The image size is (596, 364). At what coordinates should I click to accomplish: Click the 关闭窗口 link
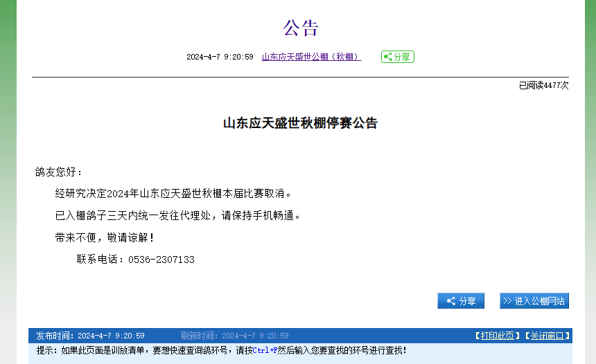point(546,336)
